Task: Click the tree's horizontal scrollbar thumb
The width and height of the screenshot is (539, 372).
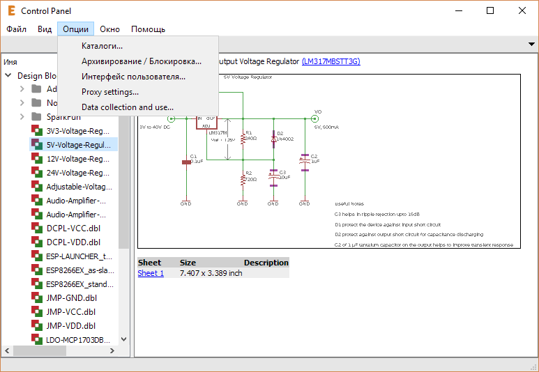Action: coord(40,350)
